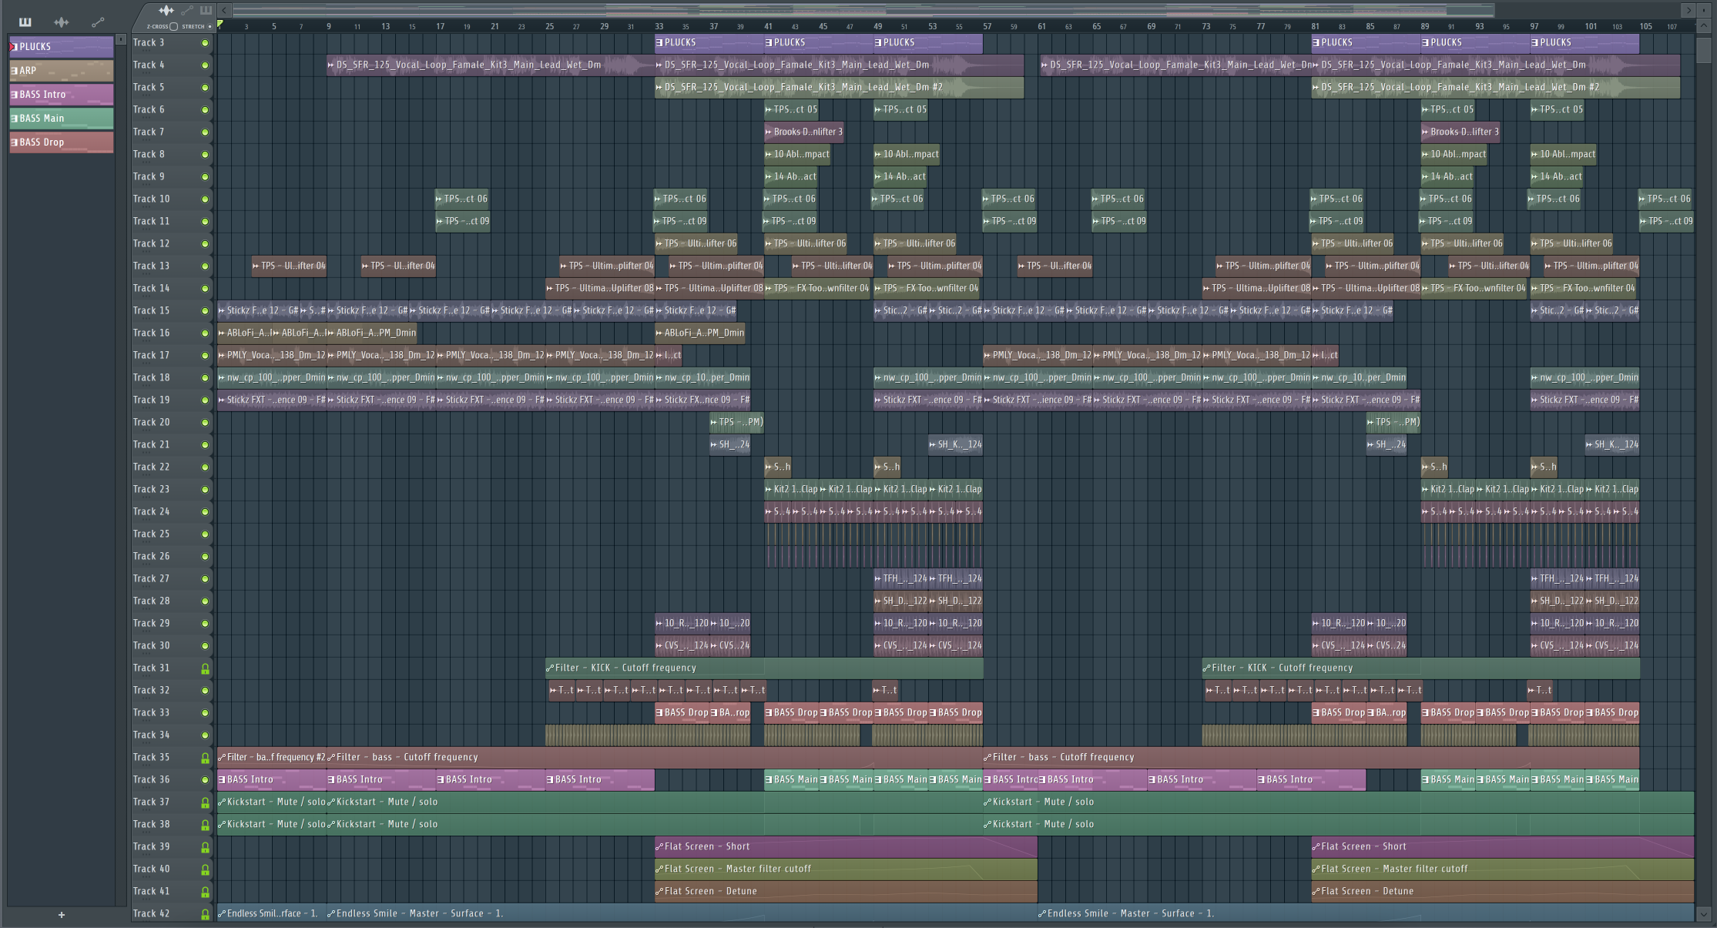The width and height of the screenshot is (1717, 928).
Task: Click the Track 42 header name
Action: click(x=151, y=913)
